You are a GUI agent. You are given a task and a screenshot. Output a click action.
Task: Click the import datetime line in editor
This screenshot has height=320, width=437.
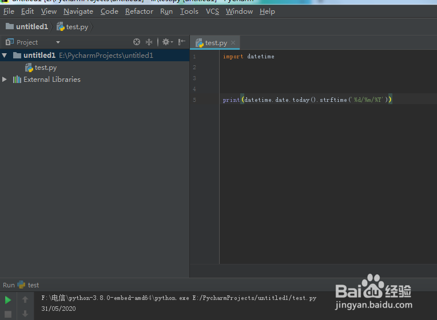tap(249, 57)
